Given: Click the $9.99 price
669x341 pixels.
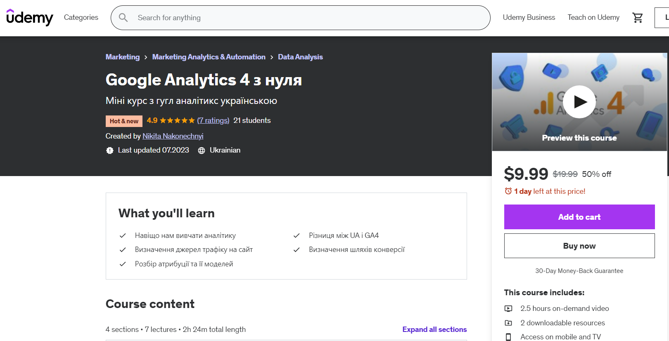Looking at the screenshot, I should (526, 174).
